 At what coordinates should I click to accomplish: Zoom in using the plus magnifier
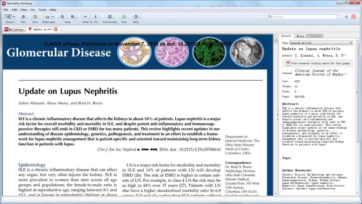[73, 17]
